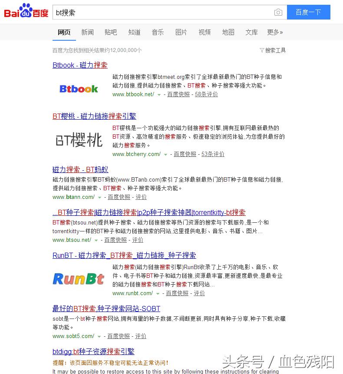The width and height of the screenshot is (343, 374).
Task: Open the 文库 tab
Action: (251, 32)
